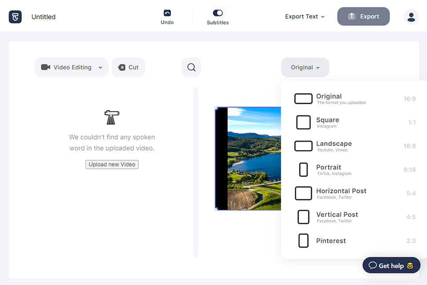Select Landscape Youtube format

(355, 146)
